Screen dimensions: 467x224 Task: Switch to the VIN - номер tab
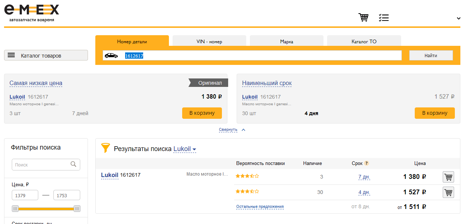(x=209, y=41)
